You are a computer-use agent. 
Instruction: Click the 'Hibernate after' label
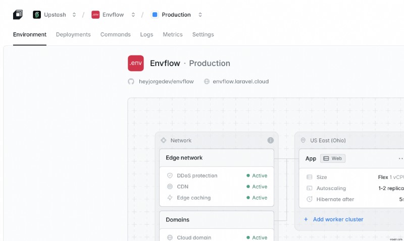(335, 199)
